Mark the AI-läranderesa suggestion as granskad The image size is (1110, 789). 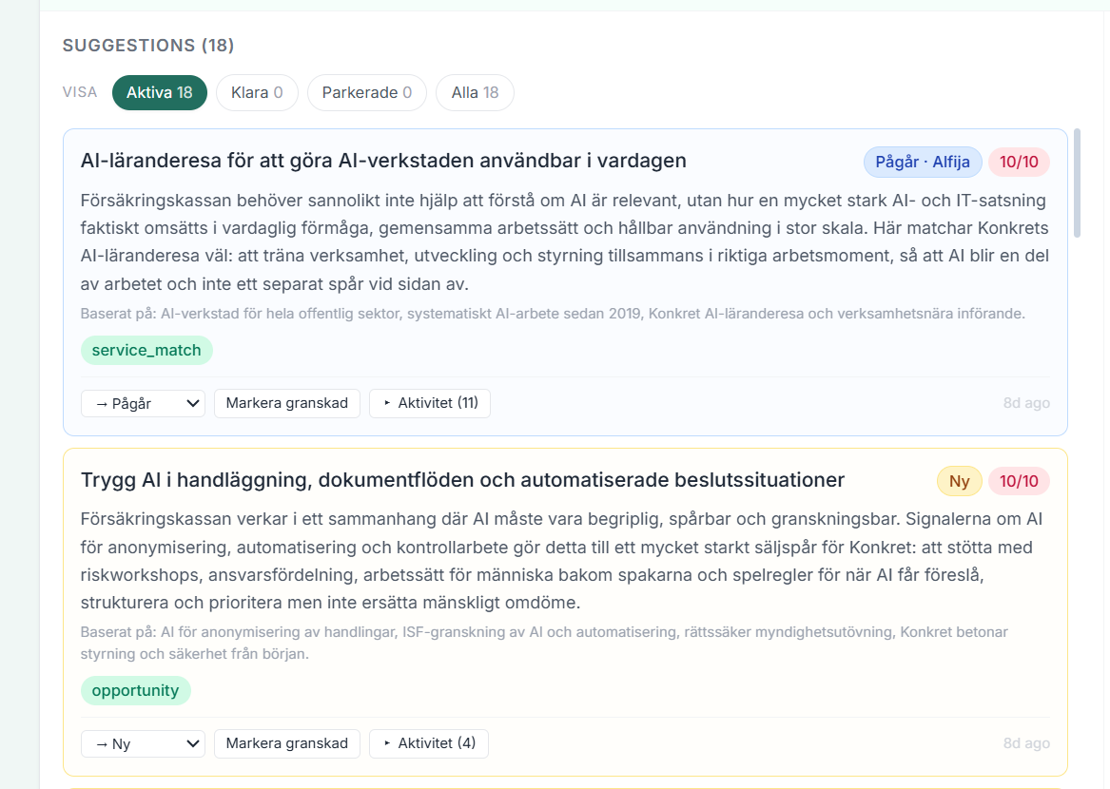pyautogui.click(x=286, y=403)
